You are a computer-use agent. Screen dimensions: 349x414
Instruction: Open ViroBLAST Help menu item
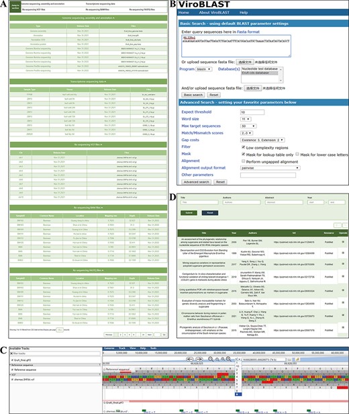coord(244,12)
